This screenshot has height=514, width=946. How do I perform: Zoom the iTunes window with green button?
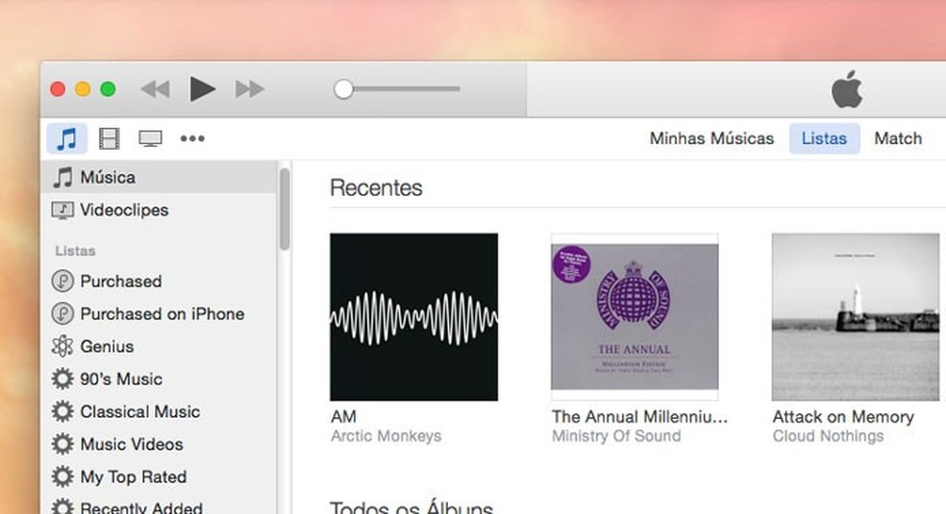(x=108, y=89)
